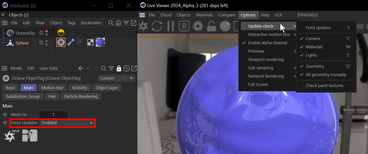Click the purple brush tag on Sphere
368x154 pixels.
pyautogui.click(x=71, y=42)
